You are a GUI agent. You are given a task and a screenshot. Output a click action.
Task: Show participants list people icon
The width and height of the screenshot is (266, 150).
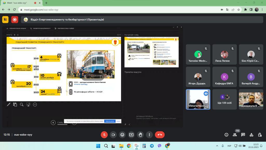click(235, 135)
